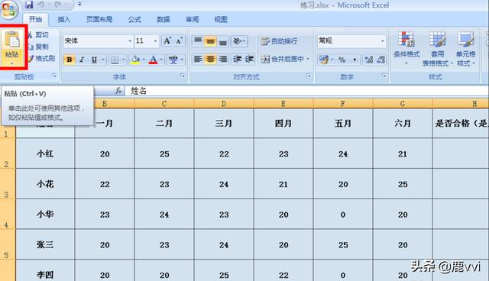This screenshot has height=281, width=489.
Task: Open the fill color dropdown arrow
Action: tap(144, 60)
